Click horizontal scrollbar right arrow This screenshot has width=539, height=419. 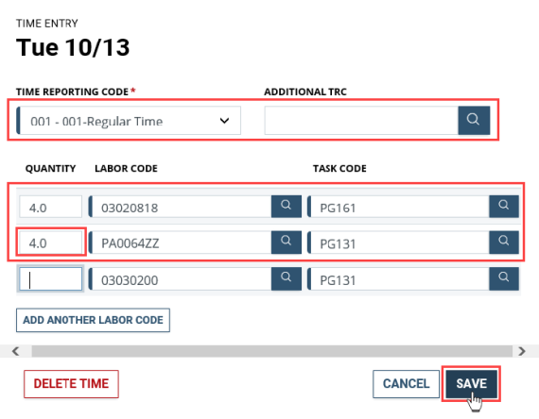click(522, 351)
